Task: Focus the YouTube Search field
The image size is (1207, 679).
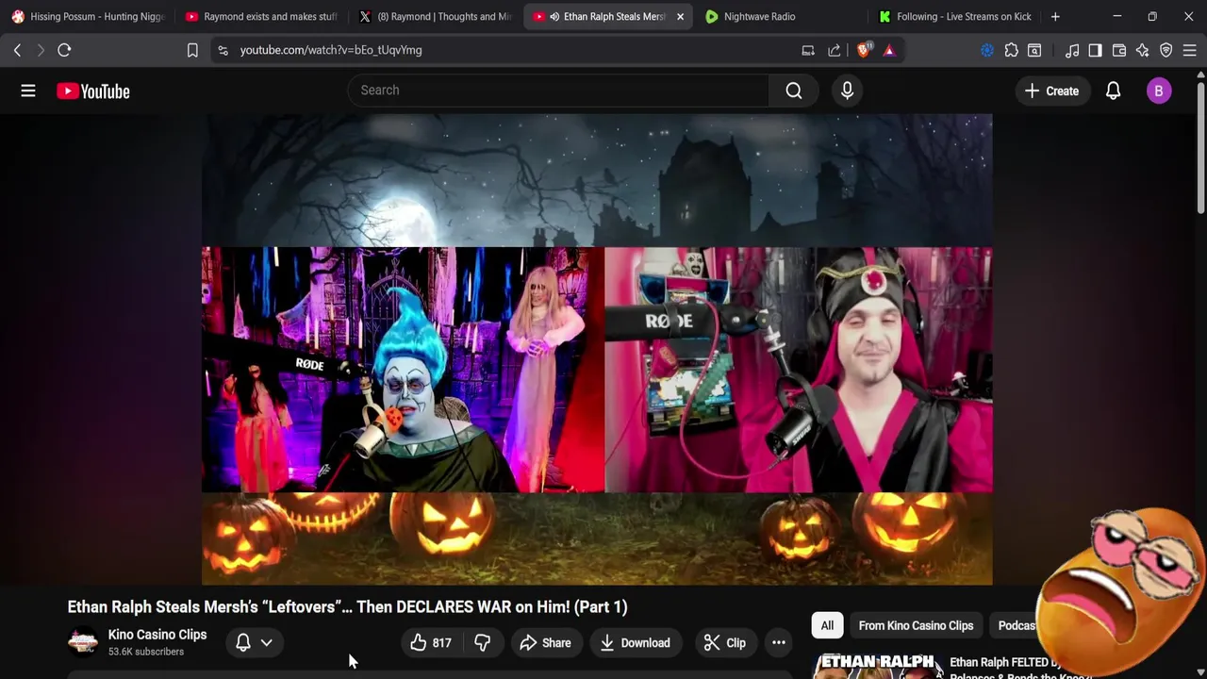Action: [x=559, y=91]
